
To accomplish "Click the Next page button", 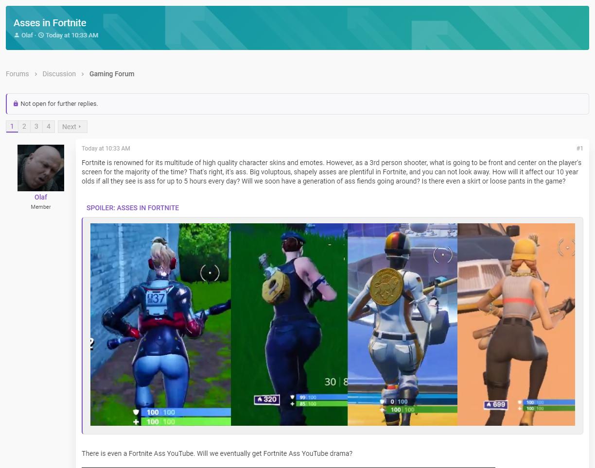I will point(72,126).
